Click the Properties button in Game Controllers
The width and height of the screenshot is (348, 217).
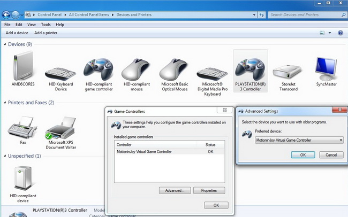tap(209, 190)
